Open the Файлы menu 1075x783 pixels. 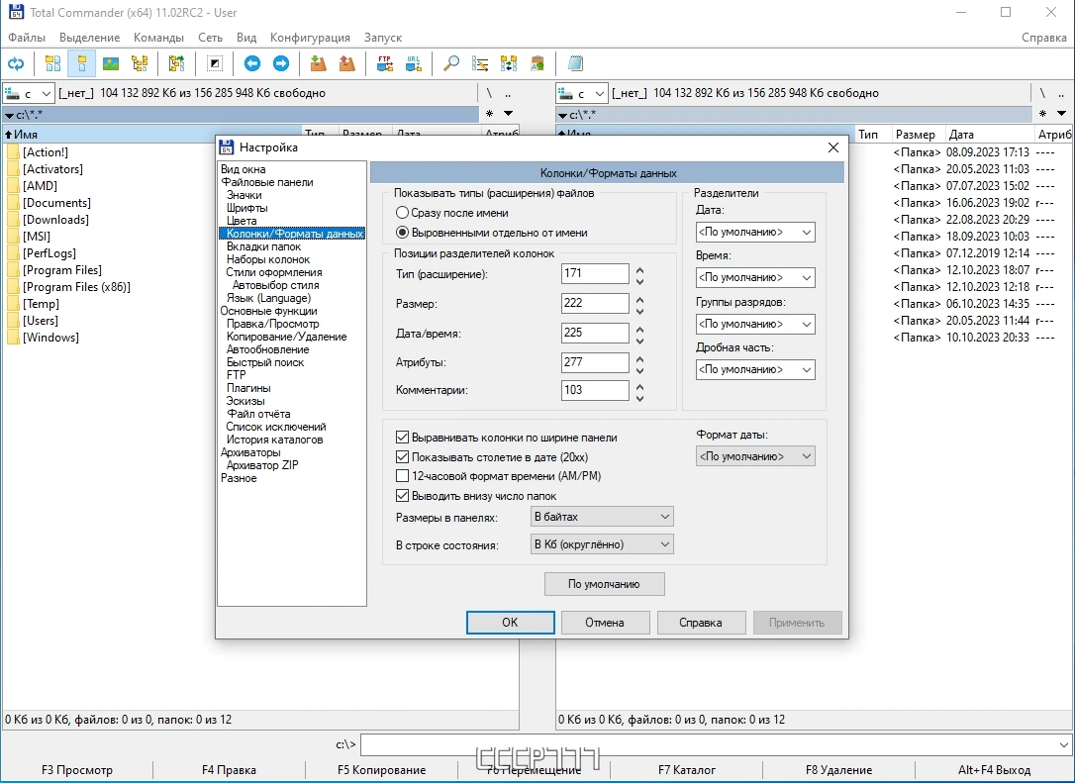(27, 37)
